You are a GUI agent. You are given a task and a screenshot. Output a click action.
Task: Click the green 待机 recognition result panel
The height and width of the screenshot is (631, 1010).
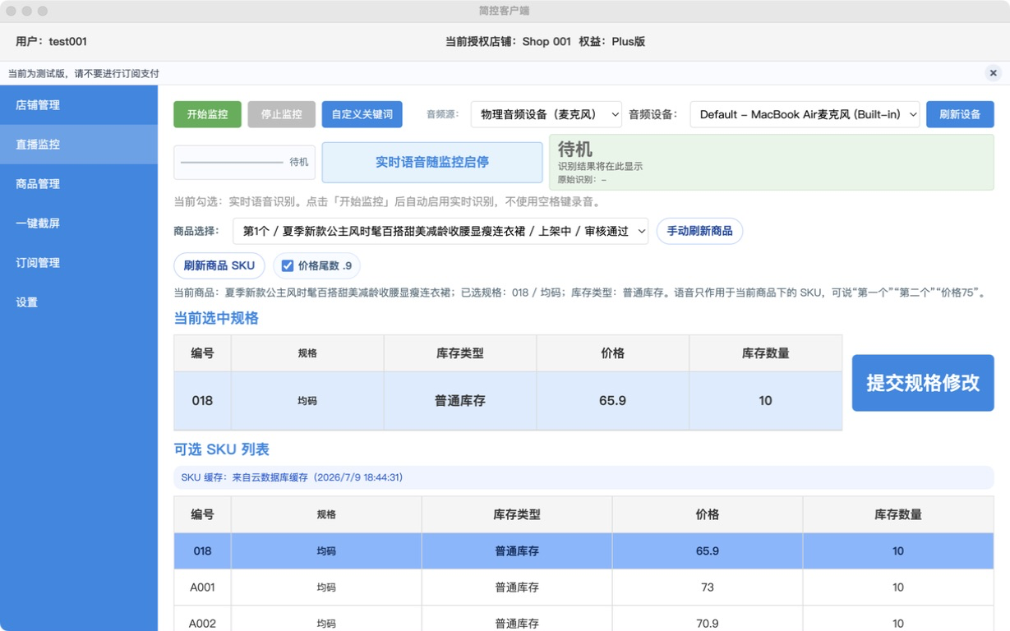click(772, 162)
